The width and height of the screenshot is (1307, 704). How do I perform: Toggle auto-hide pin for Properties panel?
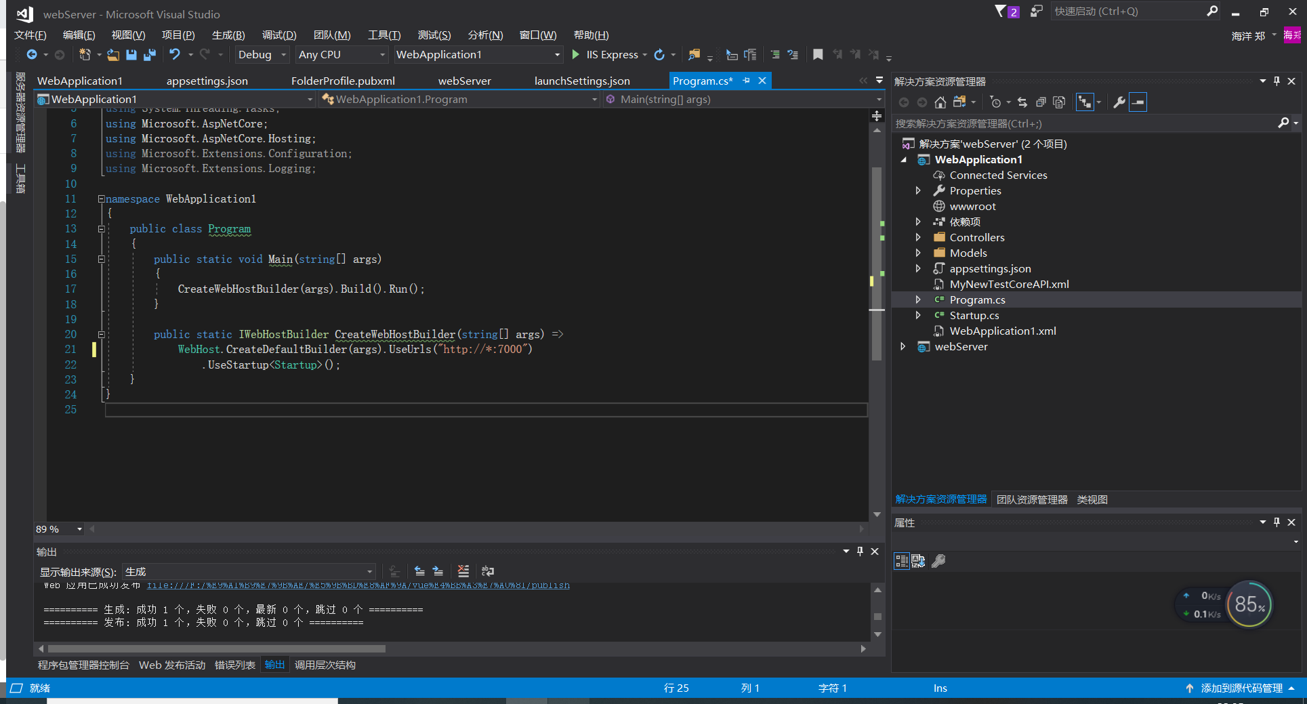coord(1277,522)
